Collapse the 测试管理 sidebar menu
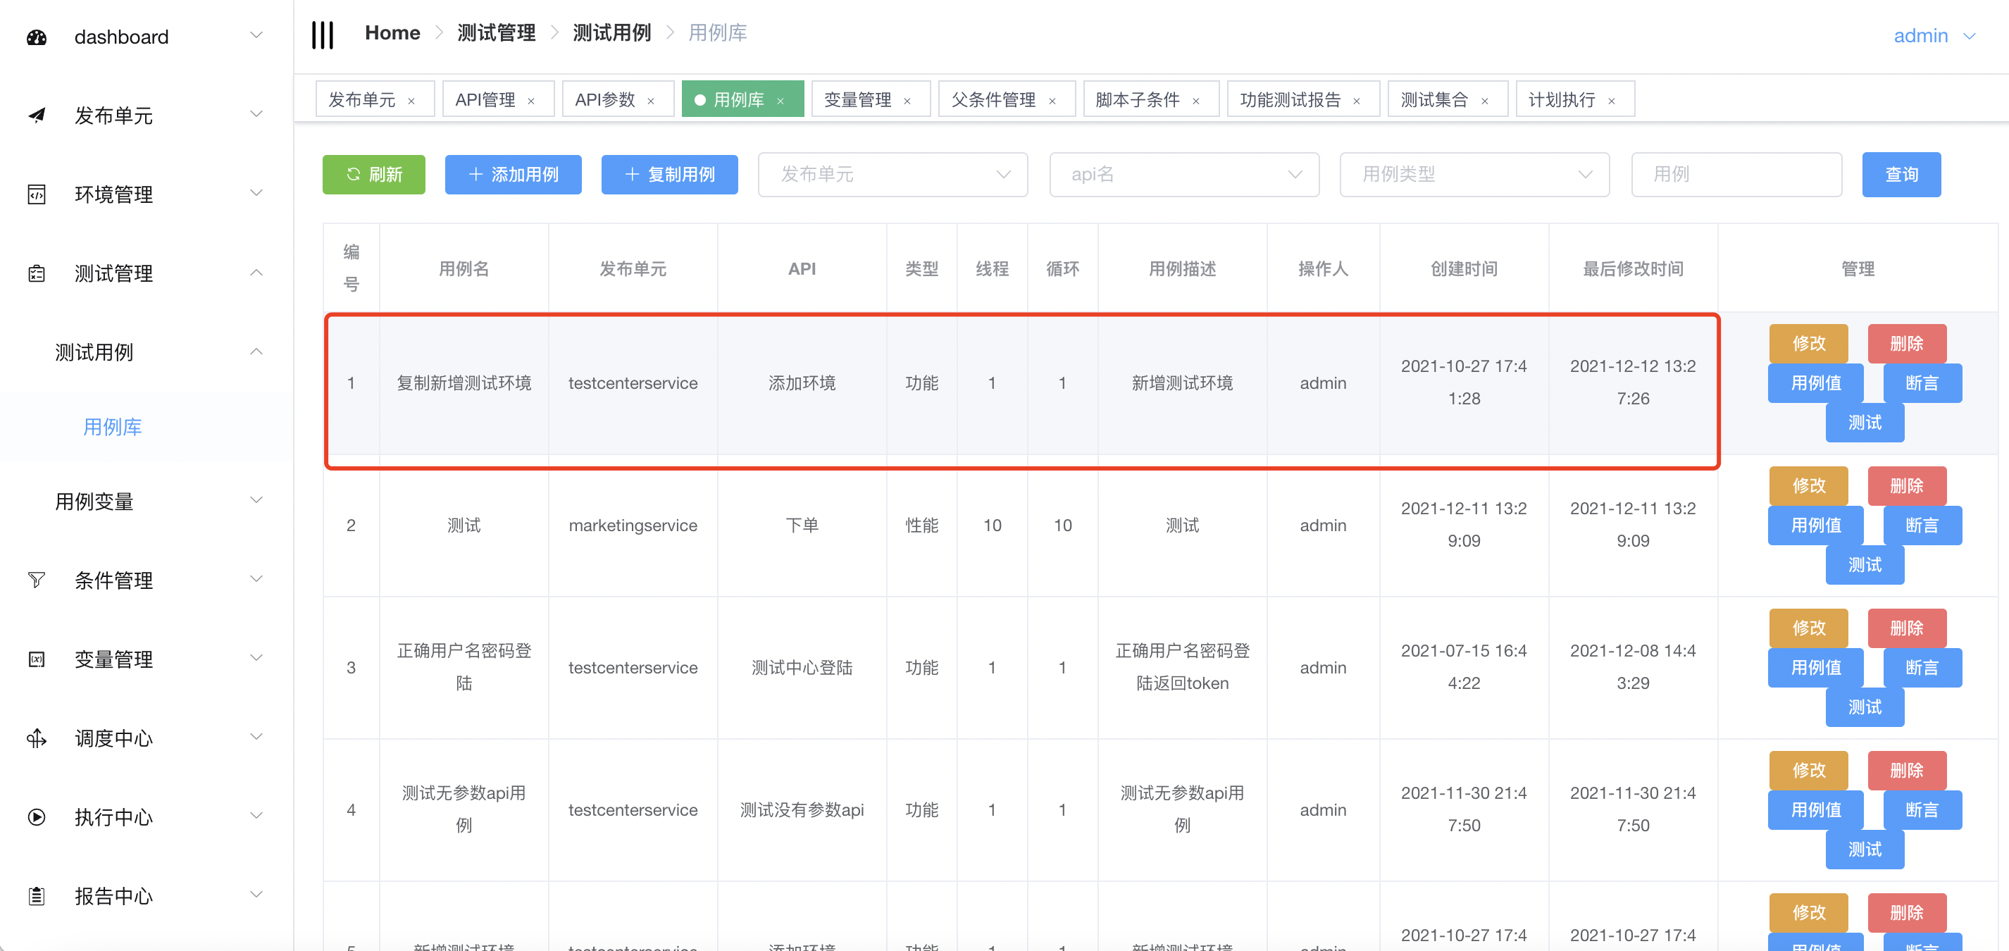 pyautogui.click(x=256, y=273)
